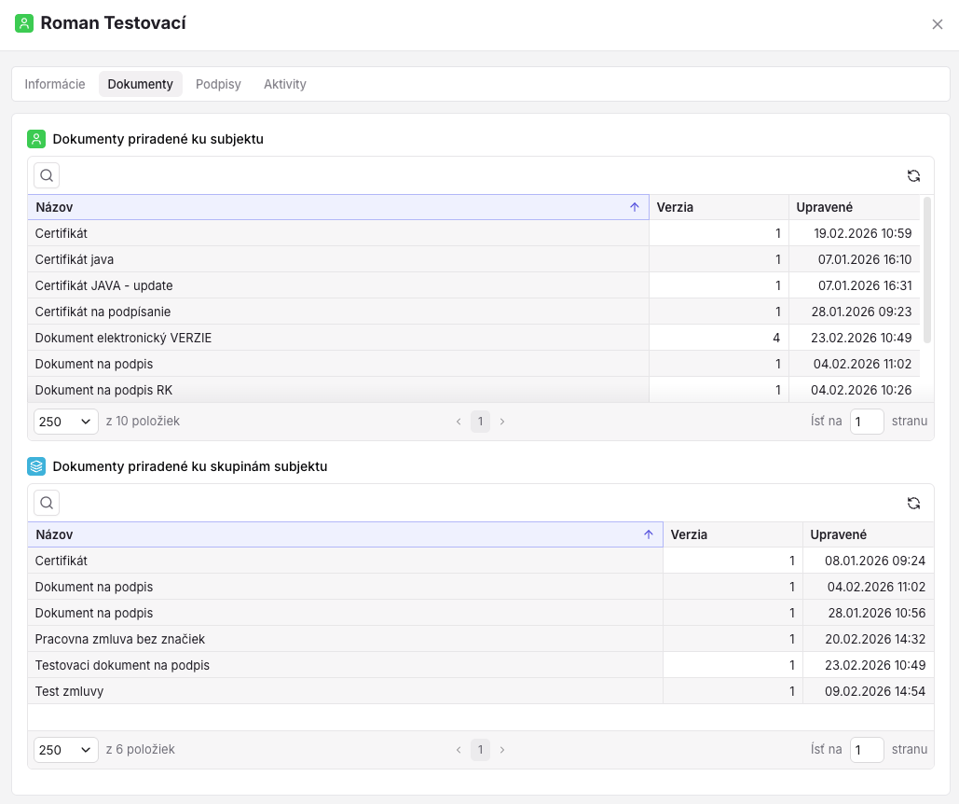The width and height of the screenshot is (959, 804).
Task: Select the Test zmluvy row
Action: pyautogui.click(x=481, y=691)
